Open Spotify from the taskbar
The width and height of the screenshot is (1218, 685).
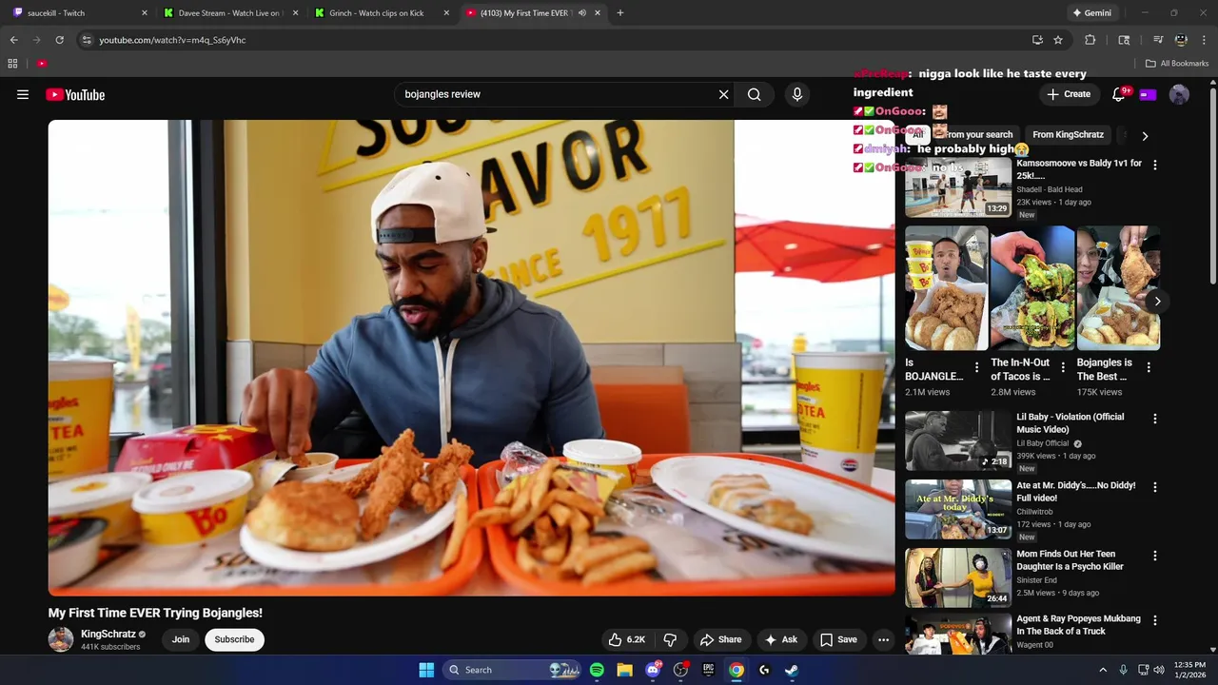point(597,670)
